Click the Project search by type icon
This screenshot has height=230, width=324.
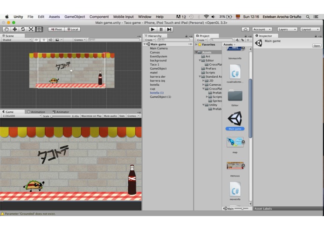(x=237, y=40)
